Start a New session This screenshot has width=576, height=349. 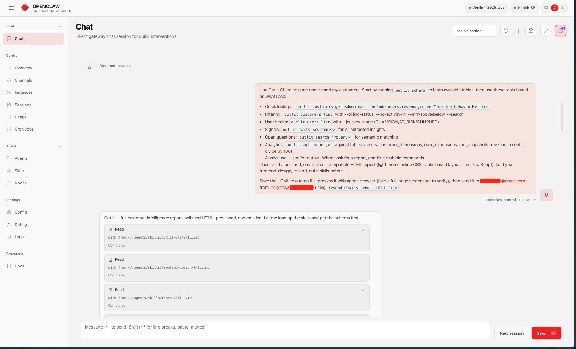511,333
